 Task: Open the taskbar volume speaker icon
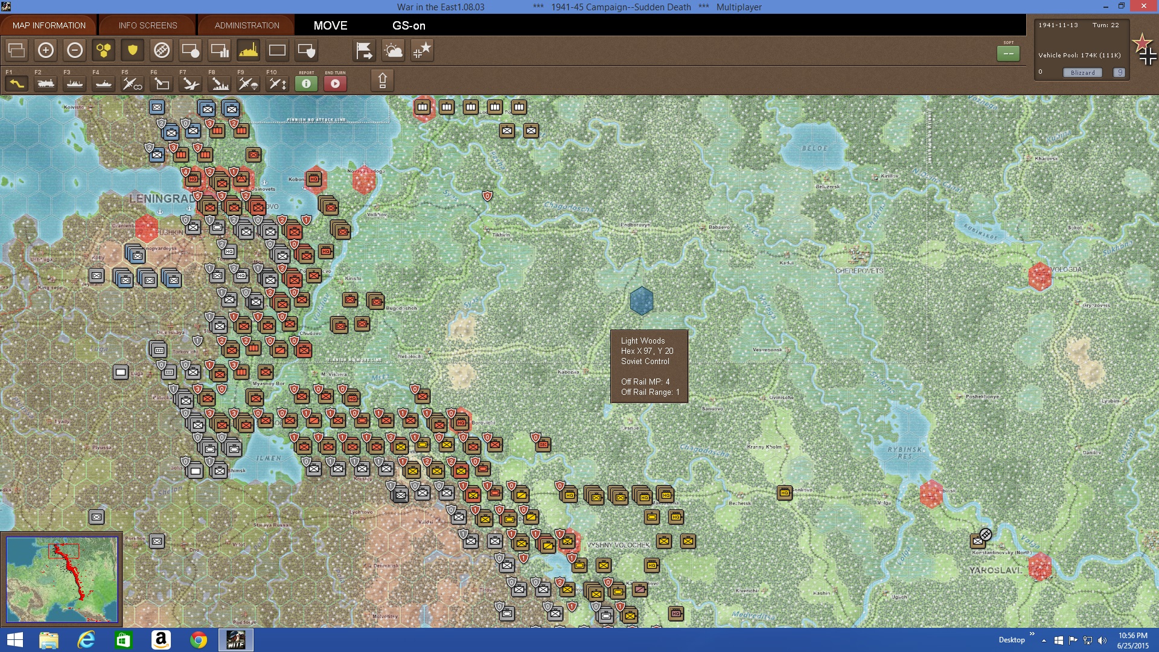(1102, 641)
